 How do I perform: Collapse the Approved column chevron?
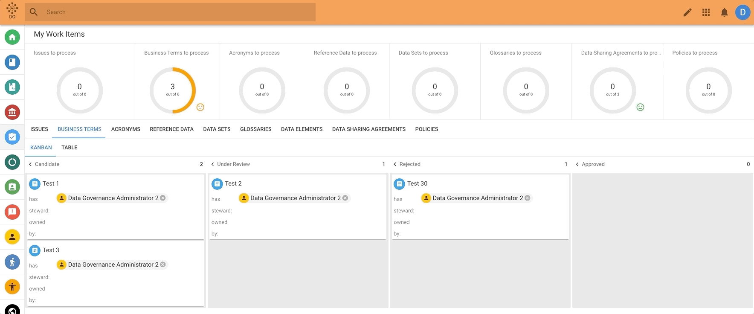click(x=577, y=164)
